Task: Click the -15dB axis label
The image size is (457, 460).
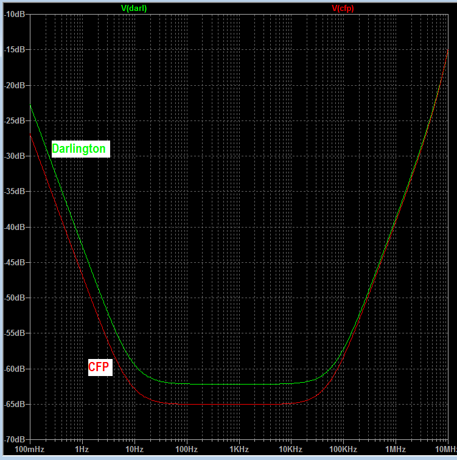Action: tap(15, 49)
